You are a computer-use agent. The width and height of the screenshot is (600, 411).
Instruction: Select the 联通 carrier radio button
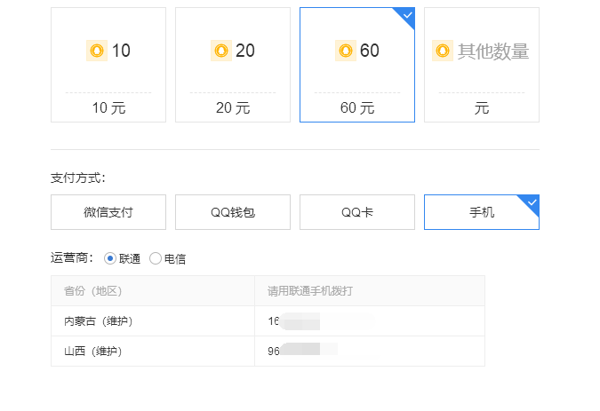click(x=110, y=258)
